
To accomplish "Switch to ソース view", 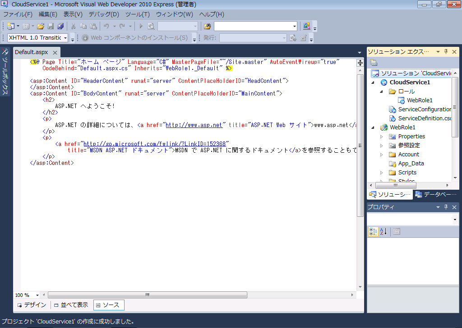I will (x=109, y=305).
